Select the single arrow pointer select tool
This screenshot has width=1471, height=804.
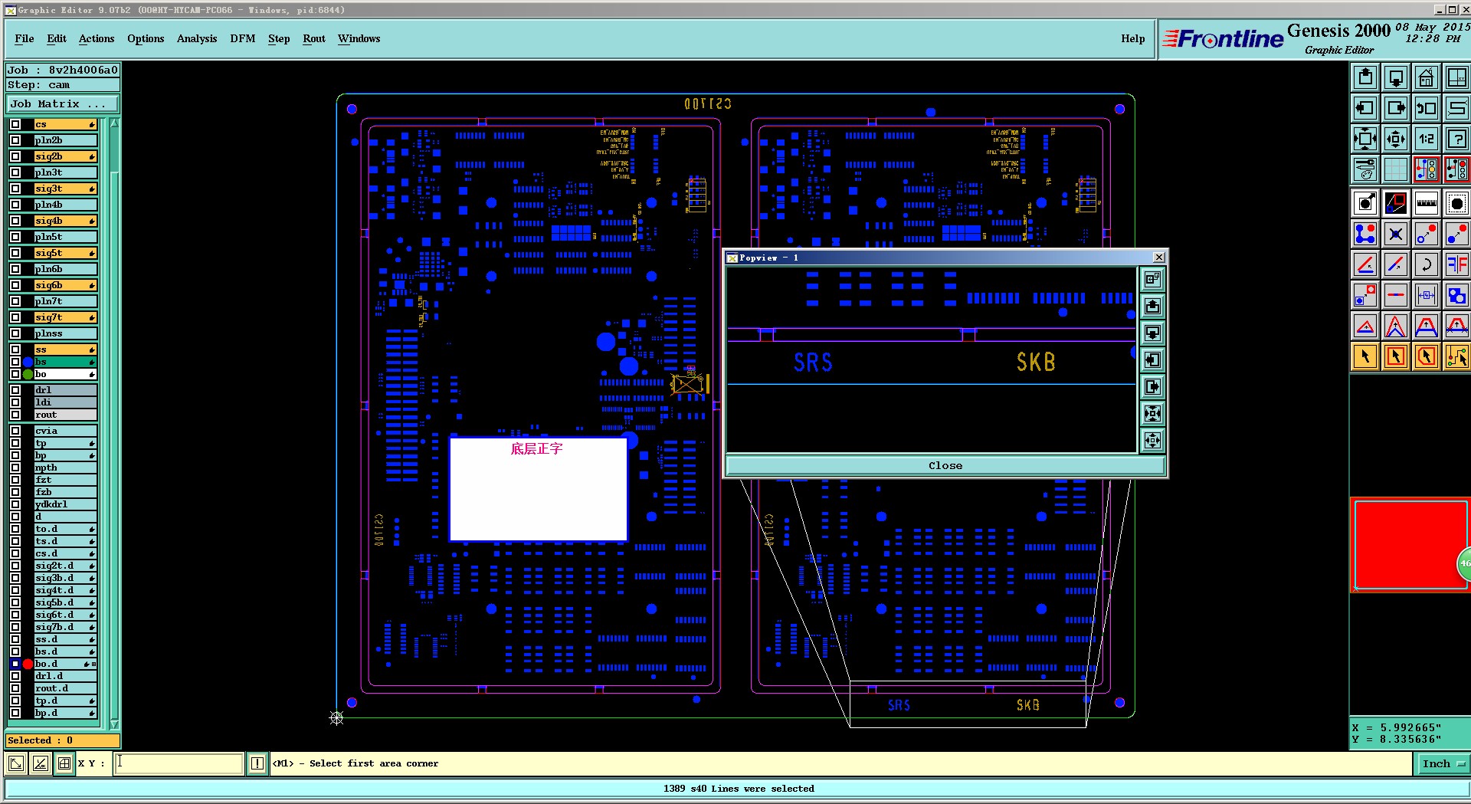(1365, 357)
